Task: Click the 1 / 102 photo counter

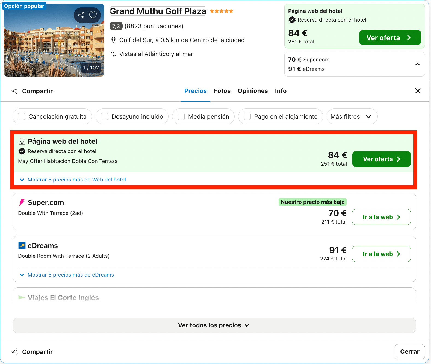Action: click(x=91, y=67)
